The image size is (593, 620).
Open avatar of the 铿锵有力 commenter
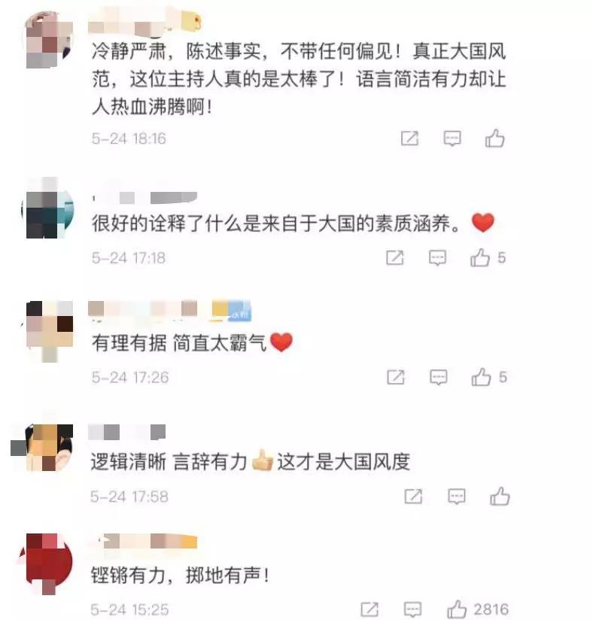point(47,563)
